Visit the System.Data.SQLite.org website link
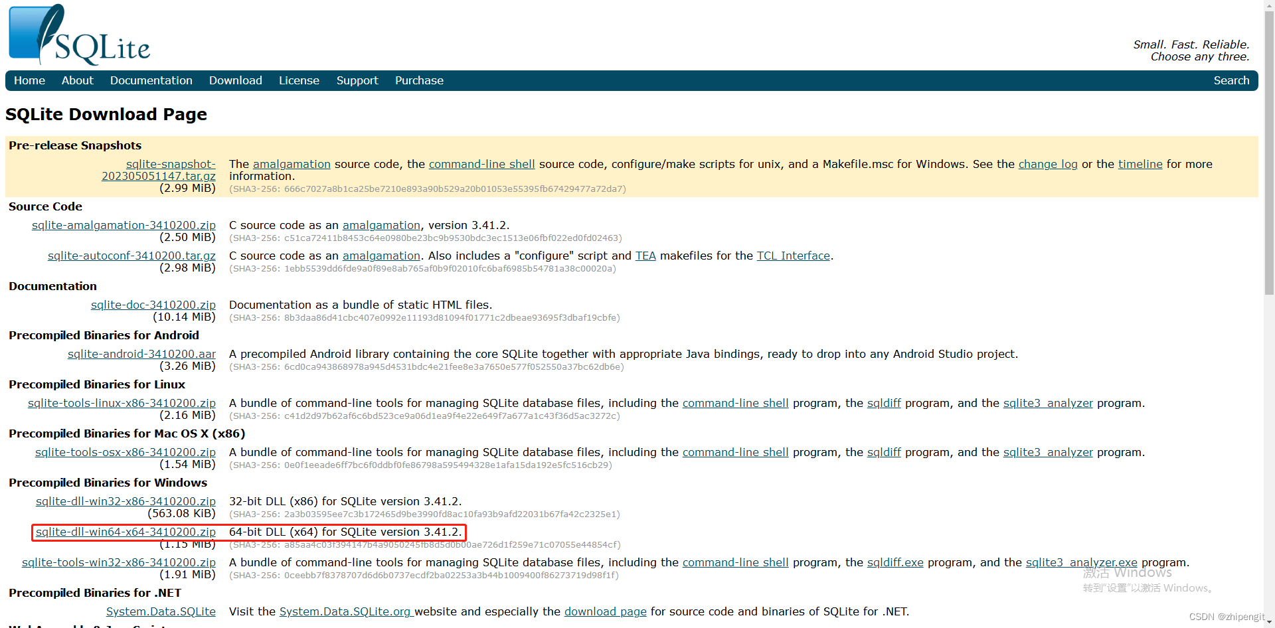Screen dimensions: 1275x628 pos(347,611)
